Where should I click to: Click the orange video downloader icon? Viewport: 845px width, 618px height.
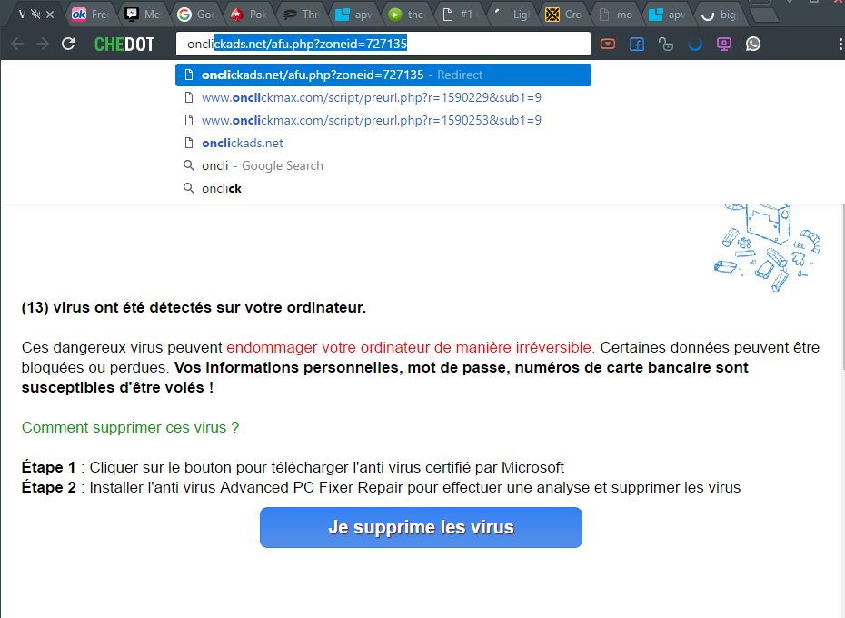click(x=608, y=44)
